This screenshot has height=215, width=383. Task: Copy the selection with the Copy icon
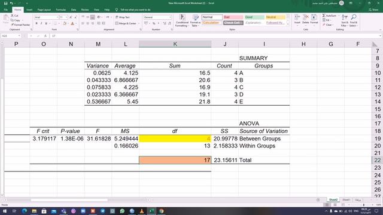coord(12,20)
